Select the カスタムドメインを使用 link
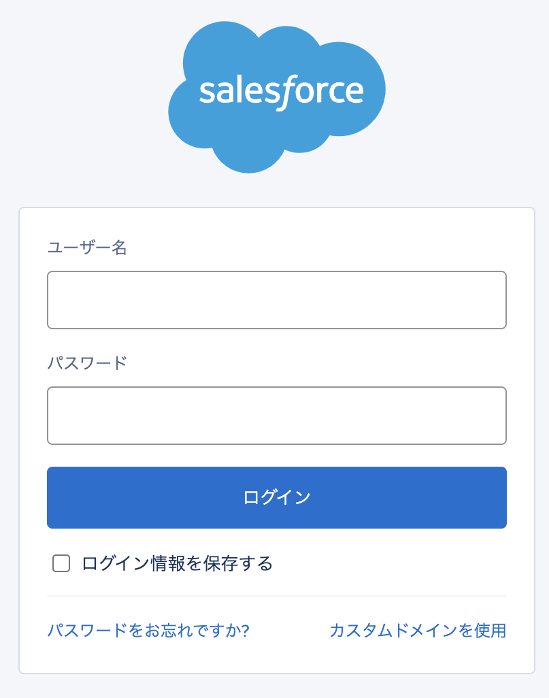Viewport: 549px width, 698px height. coord(418,631)
